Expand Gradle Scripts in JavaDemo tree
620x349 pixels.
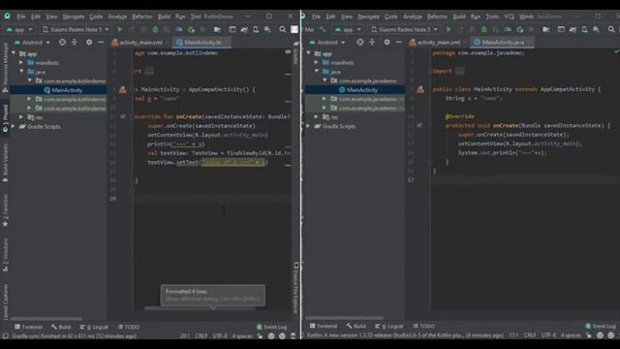tap(308, 126)
